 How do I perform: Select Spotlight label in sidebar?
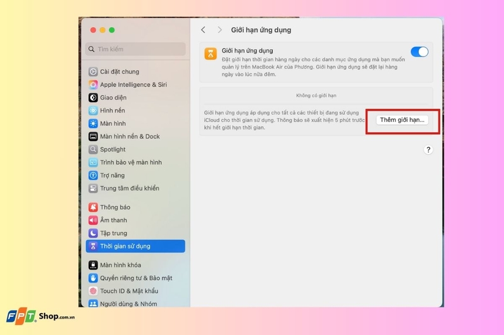[x=113, y=150]
